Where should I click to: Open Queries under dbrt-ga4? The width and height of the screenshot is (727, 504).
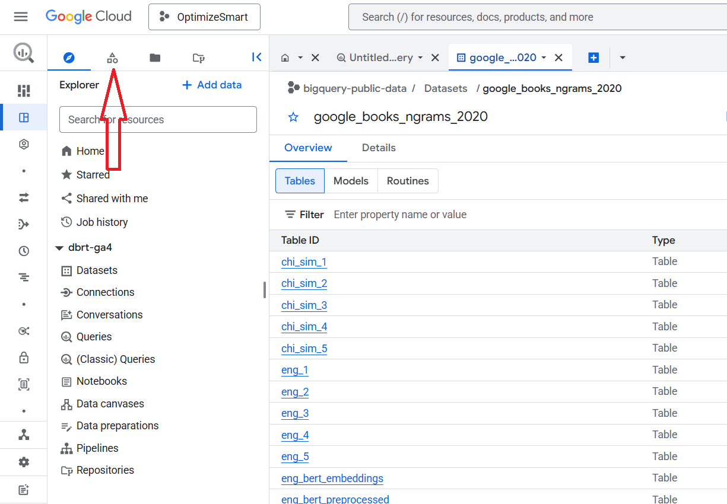coord(86,337)
